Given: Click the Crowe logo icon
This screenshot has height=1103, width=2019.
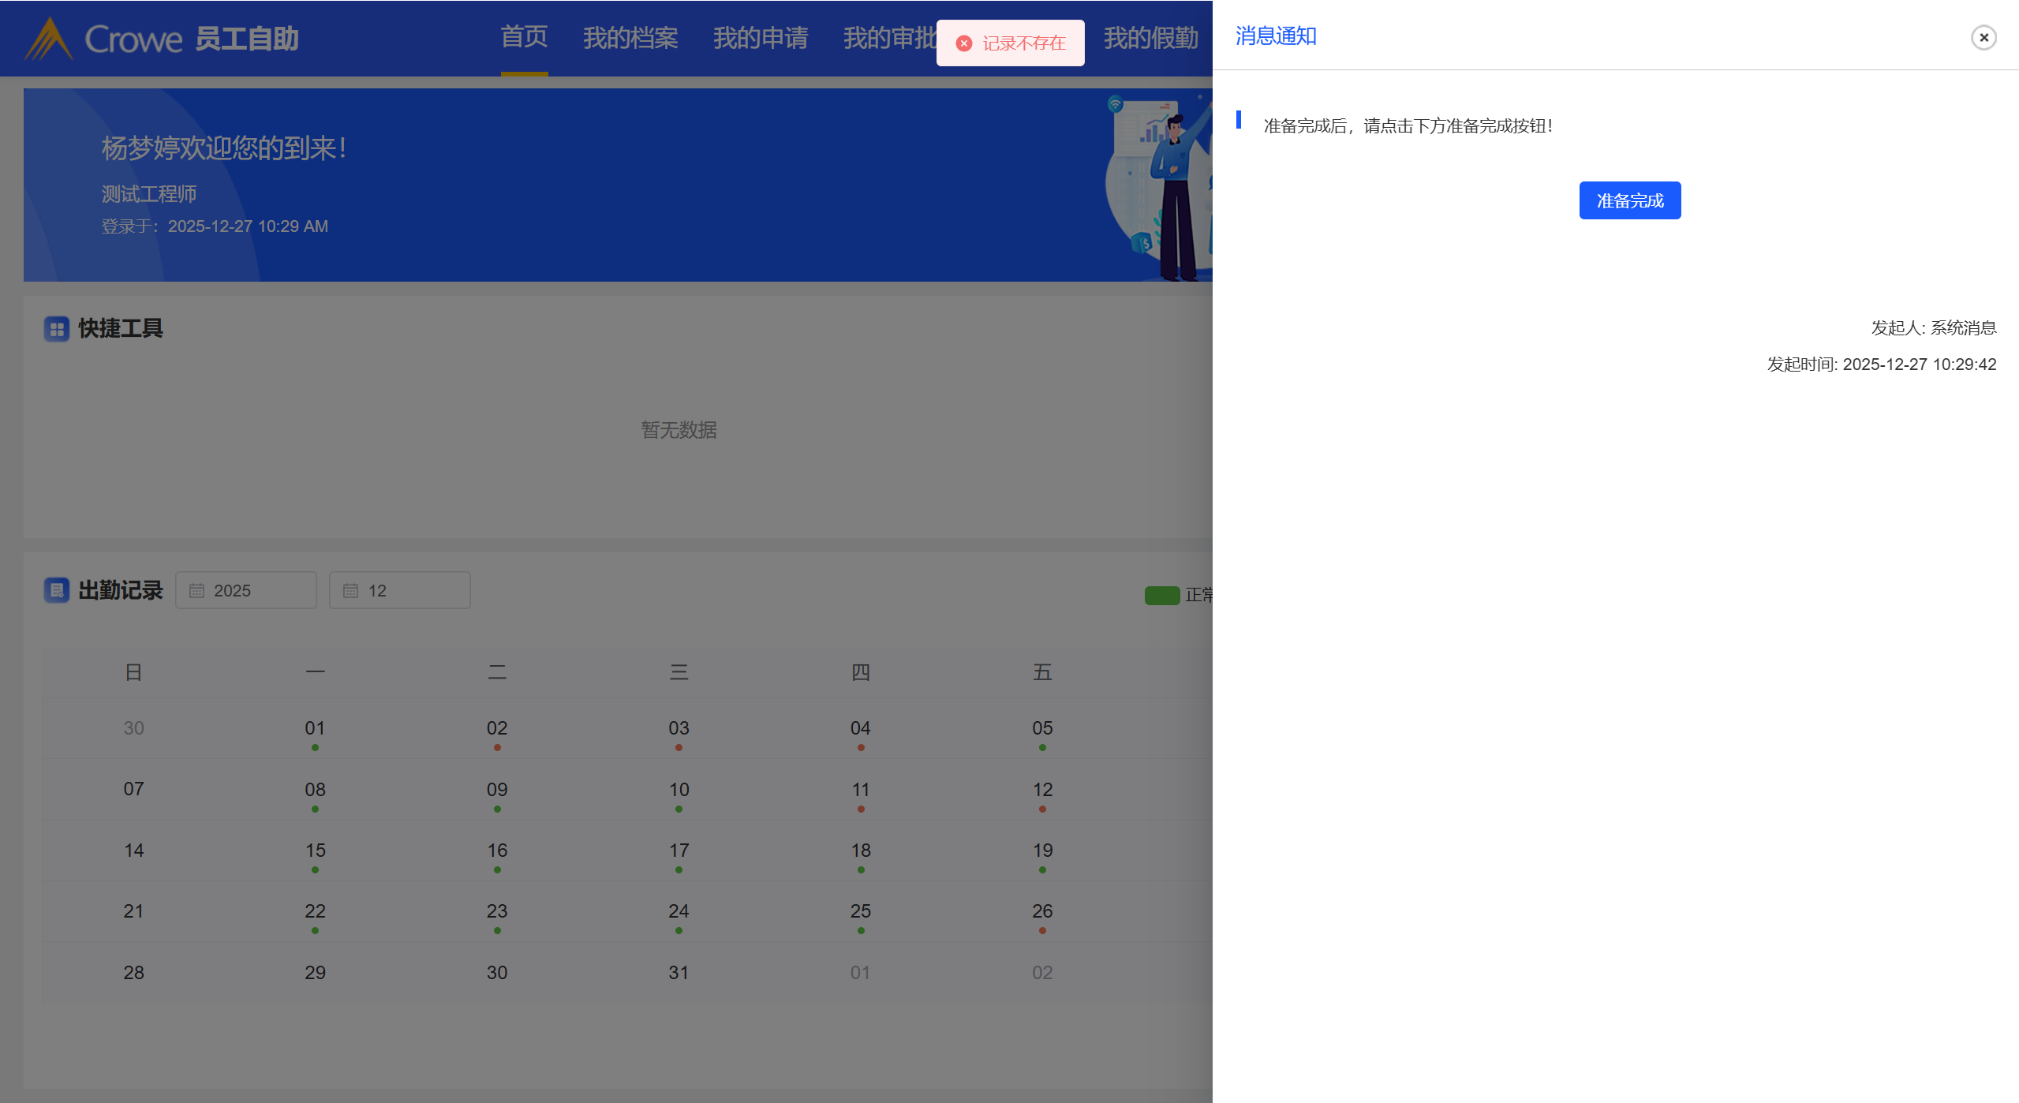Looking at the screenshot, I should pyautogui.click(x=49, y=39).
